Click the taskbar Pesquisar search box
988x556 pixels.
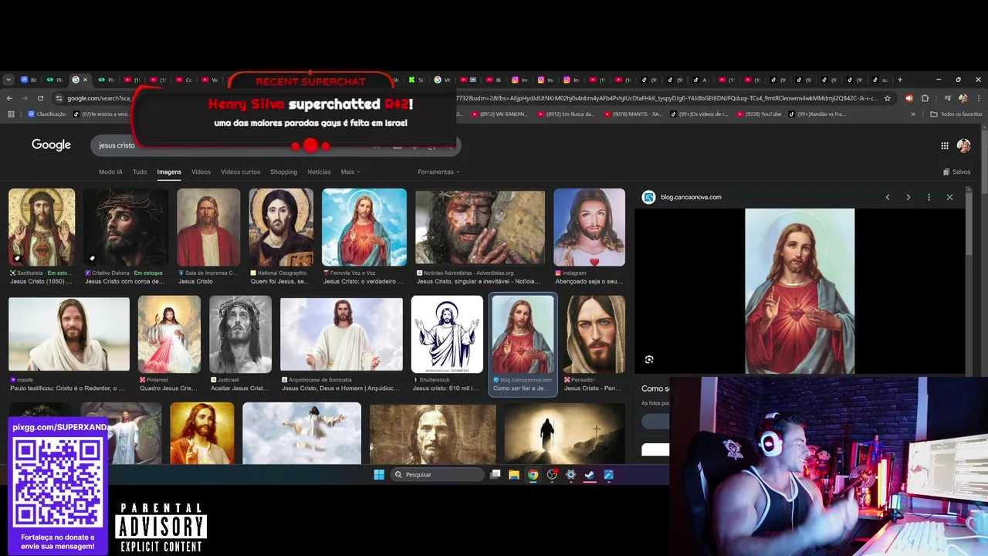click(x=437, y=475)
